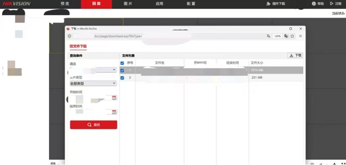This screenshot has height=165, width=346.
Task: Click the 插件下载 plugin puzzle icon
Action: [268, 4]
